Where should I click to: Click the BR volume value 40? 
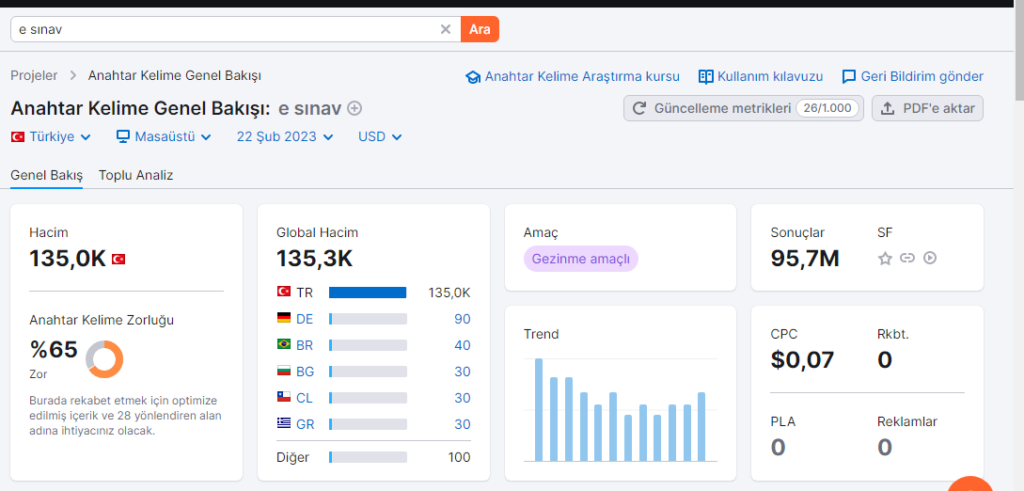[x=463, y=345]
